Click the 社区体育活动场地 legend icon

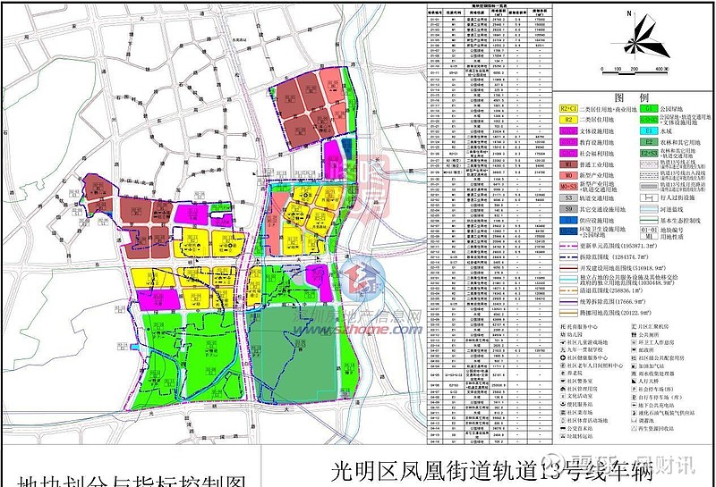(x=563, y=420)
